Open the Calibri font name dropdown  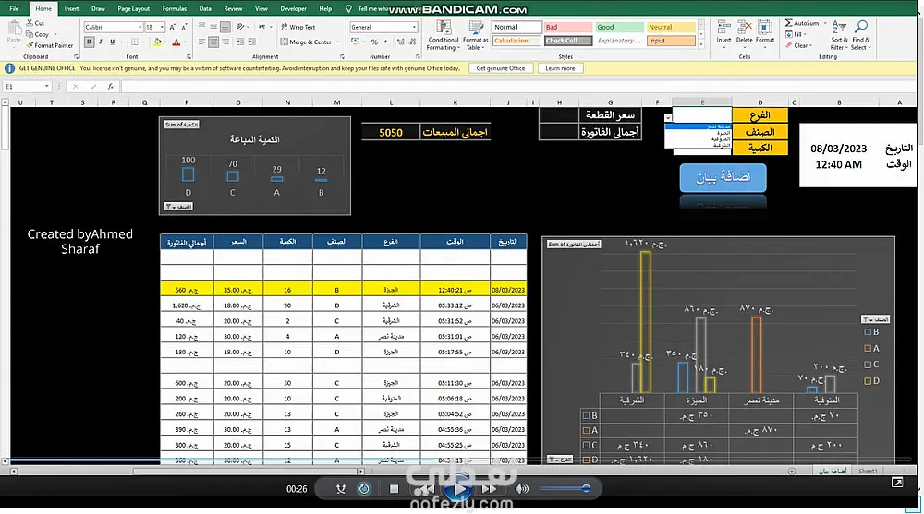[140, 27]
